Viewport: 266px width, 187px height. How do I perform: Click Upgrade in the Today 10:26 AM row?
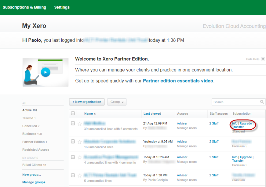246,157
